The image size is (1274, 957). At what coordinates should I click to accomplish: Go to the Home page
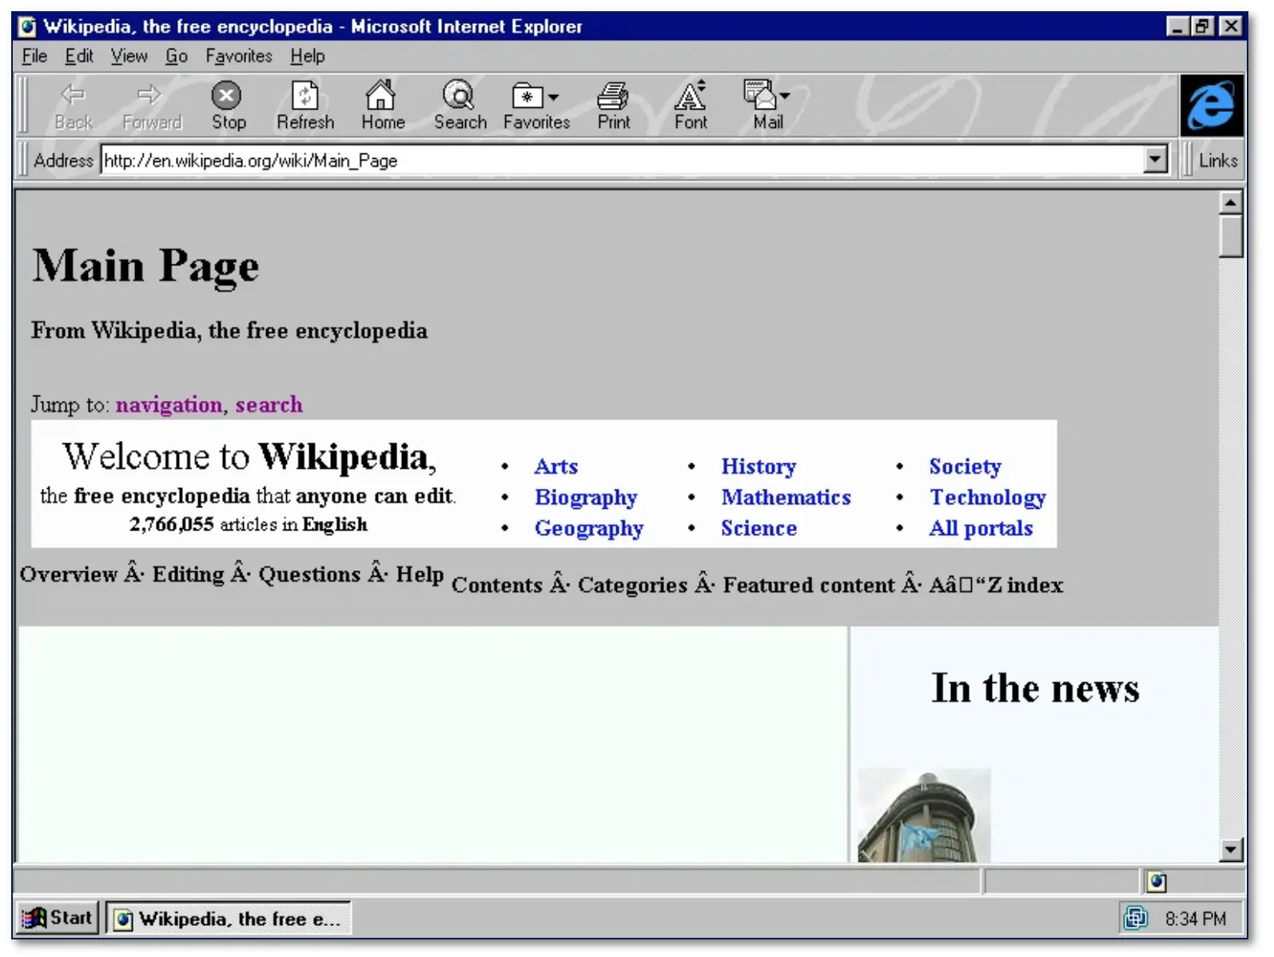click(382, 105)
